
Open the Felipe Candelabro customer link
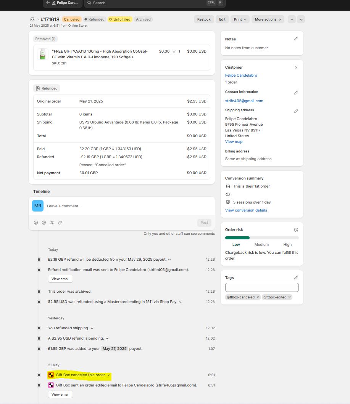(241, 75)
